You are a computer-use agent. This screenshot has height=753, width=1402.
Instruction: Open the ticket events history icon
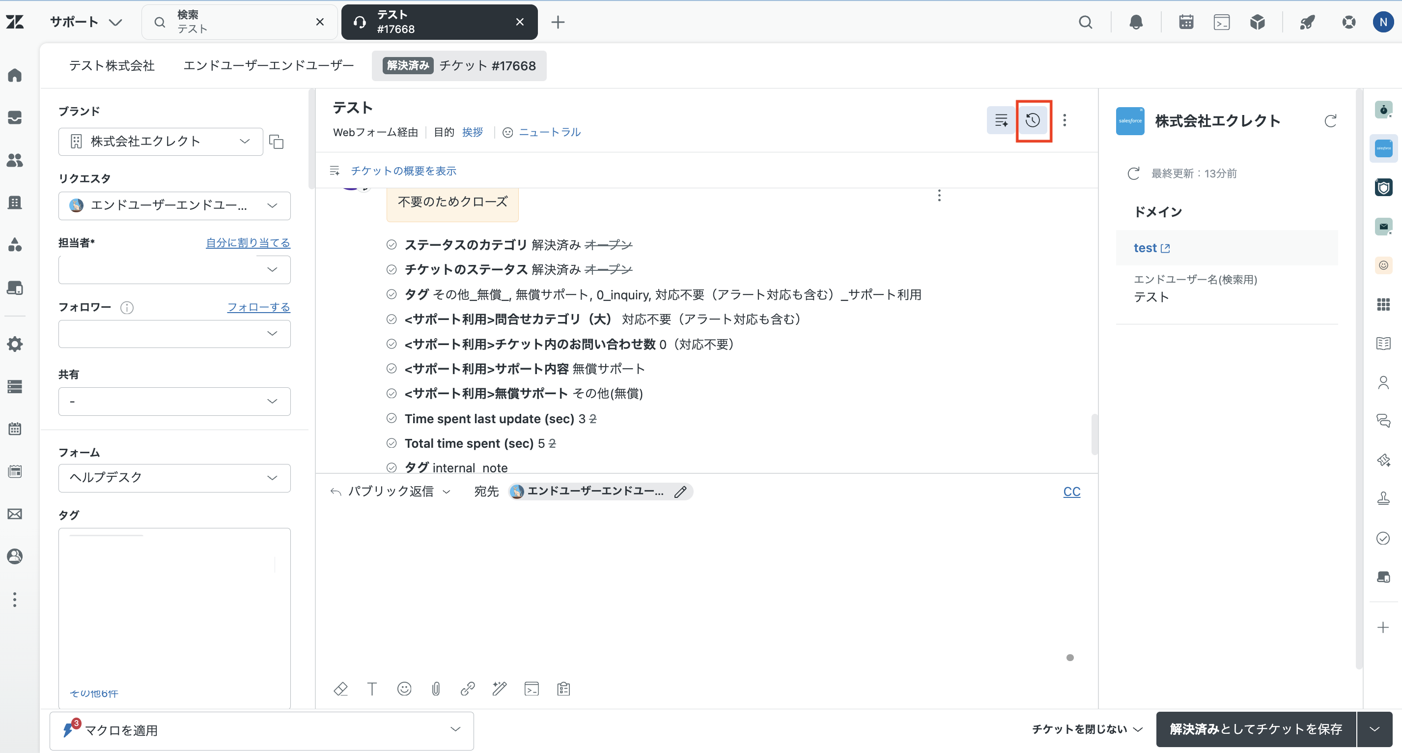[x=1033, y=120]
